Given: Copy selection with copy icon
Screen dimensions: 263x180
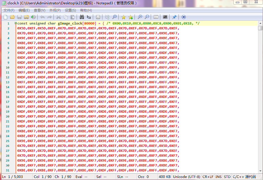Looking at the screenshot, I should (66, 17).
